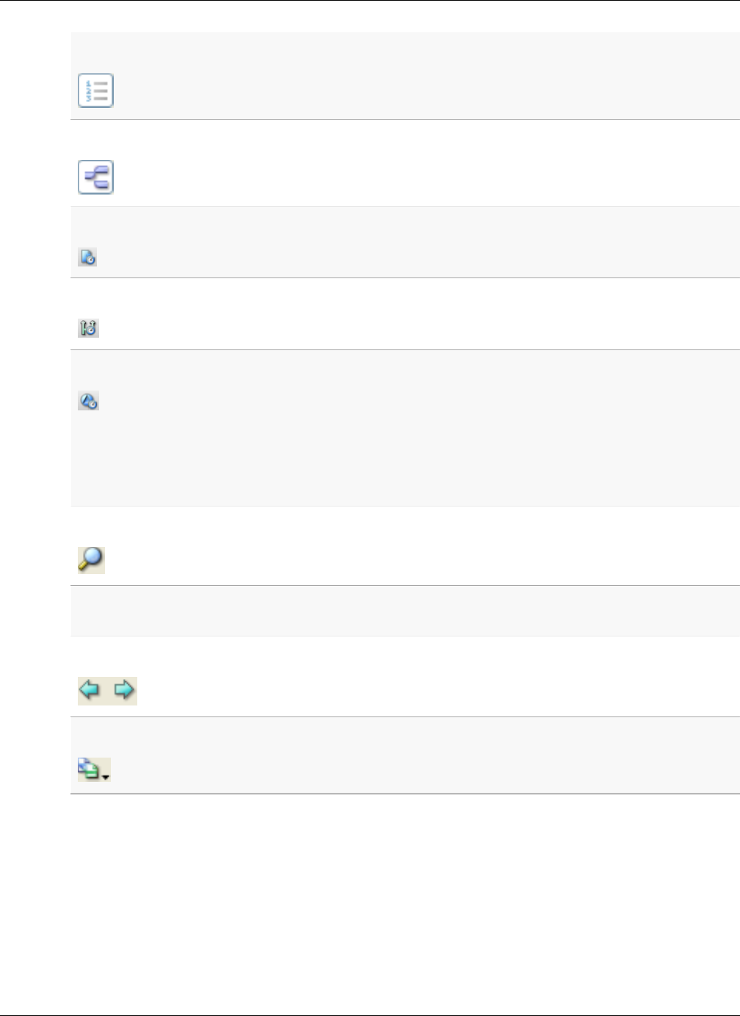Select the branching flow diagram icon
The height and width of the screenshot is (1016, 740).
(x=95, y=177)
